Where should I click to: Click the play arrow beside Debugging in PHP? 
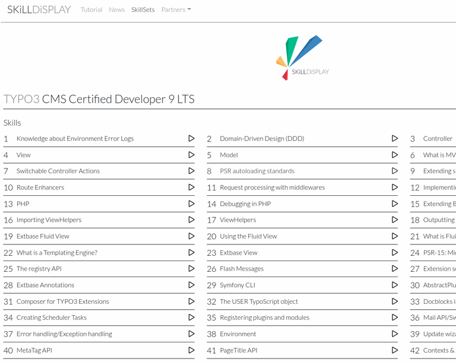pyautogui.click(x=394, y=204)
